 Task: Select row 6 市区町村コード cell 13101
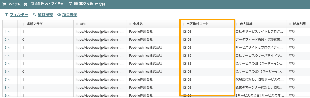click(207, 72)
